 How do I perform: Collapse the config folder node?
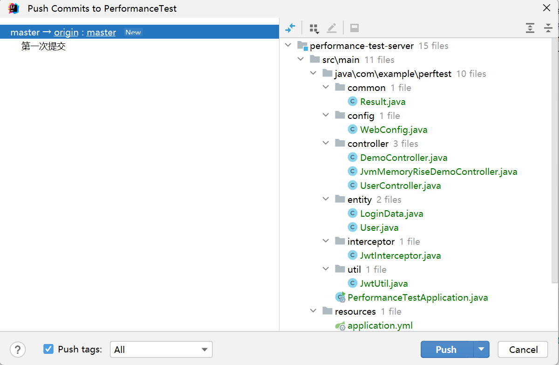coord(326,116)
